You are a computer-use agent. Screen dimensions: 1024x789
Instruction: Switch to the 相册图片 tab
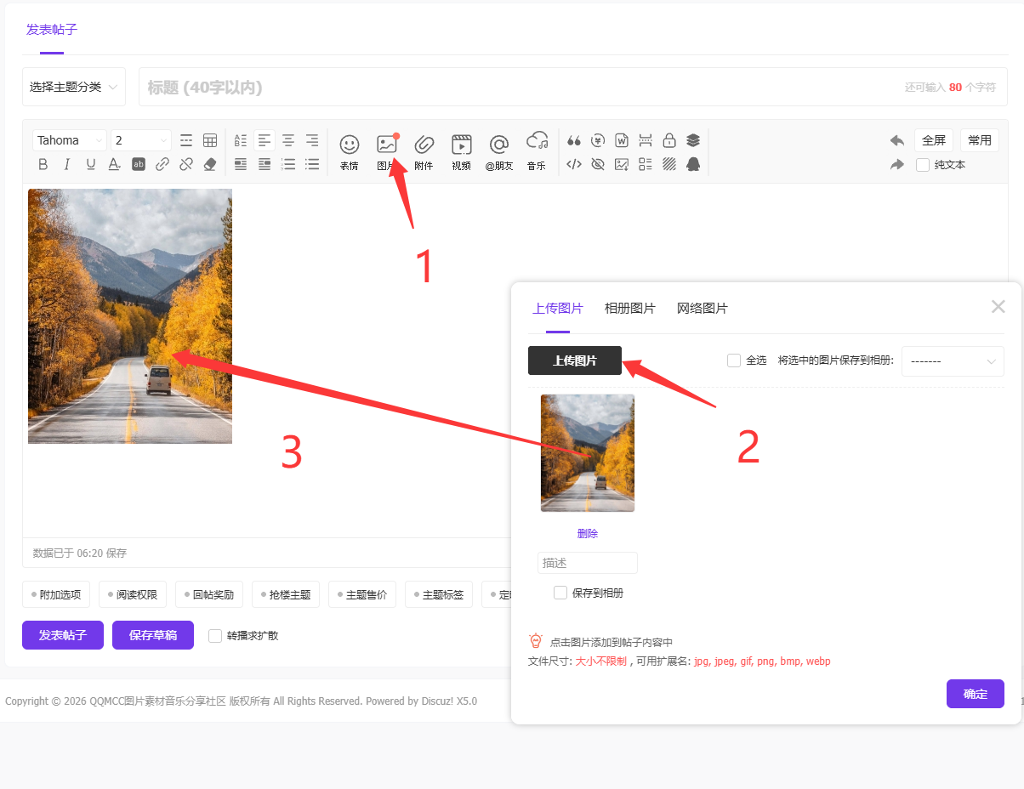(630, 309)
